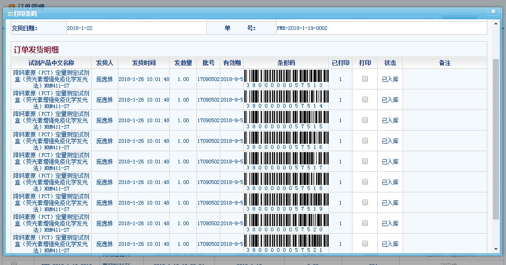This screenshot has width=506, height=265.
Task: Click the scrollbar up arrow
Action: point(496,23)
